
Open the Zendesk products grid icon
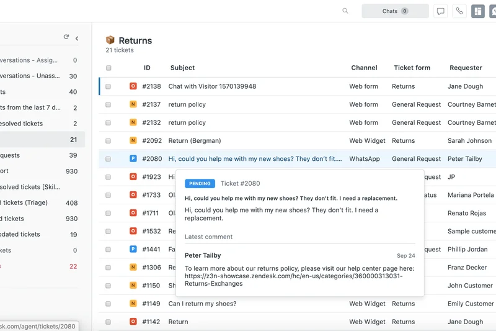point(477,11)
